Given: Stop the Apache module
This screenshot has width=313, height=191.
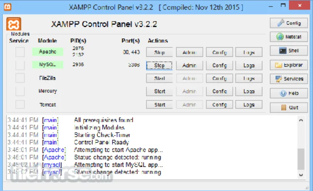Looking at the screenshot, I should (x=159, y=52).
